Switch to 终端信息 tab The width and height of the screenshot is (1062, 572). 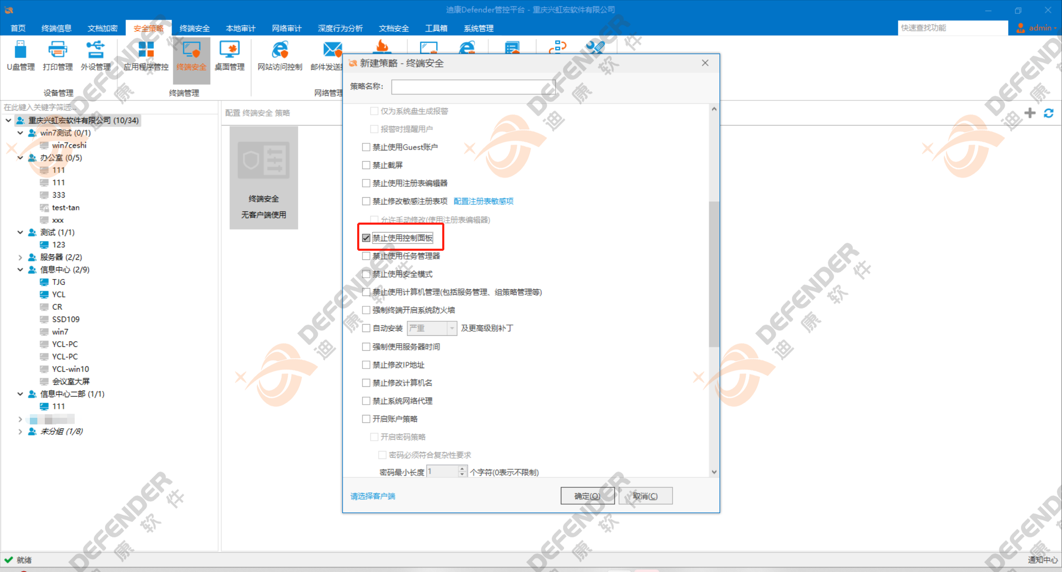[56, 28]
